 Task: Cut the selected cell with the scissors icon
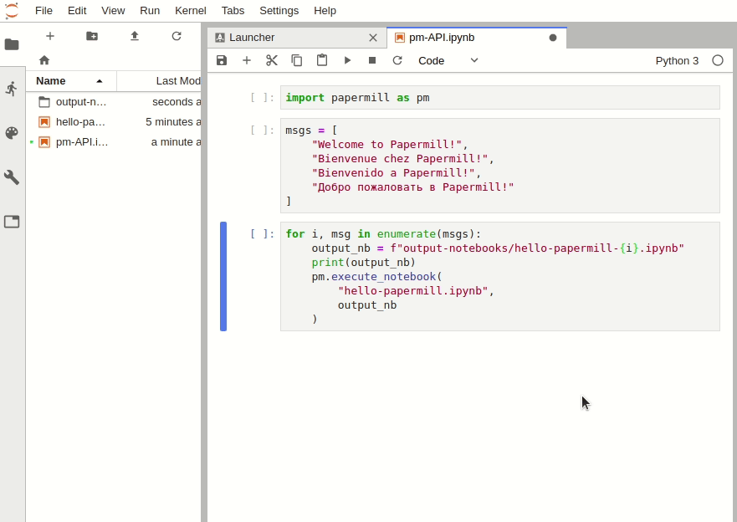272,60
